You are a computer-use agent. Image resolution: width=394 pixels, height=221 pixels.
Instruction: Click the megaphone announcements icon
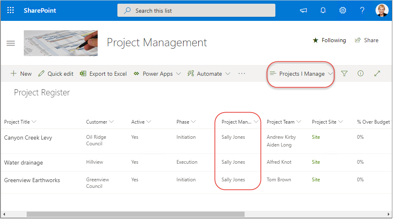303,10
